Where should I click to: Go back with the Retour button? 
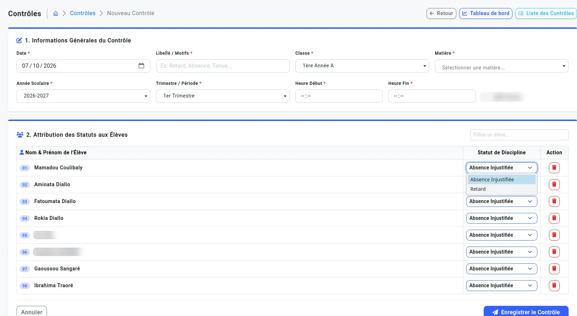coord(441,13)
